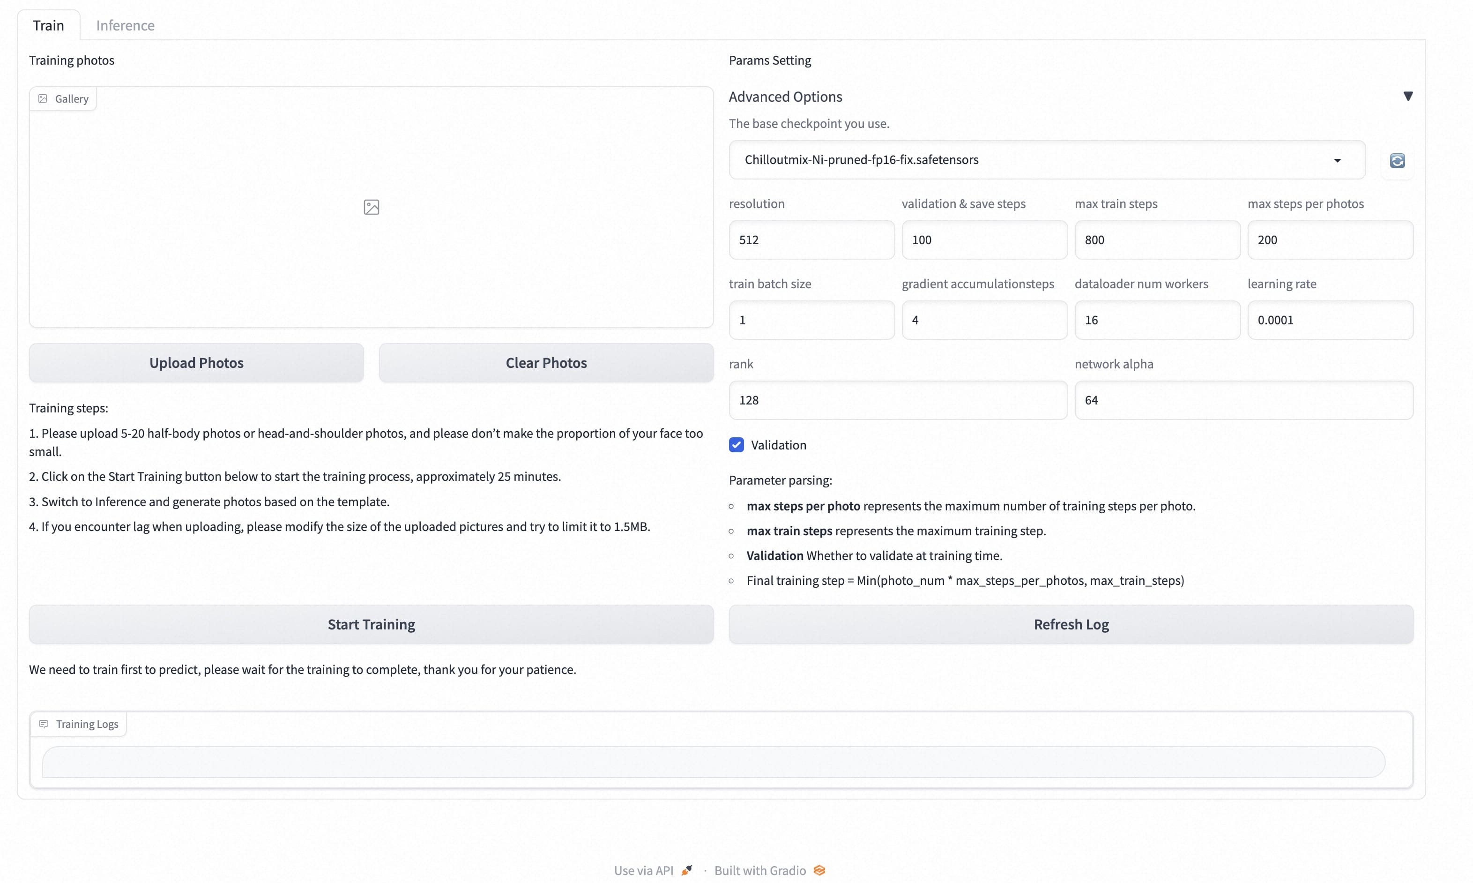Image resolution: width=1473 pixels, height=883 pixels.
Task: Click the dropdown caret next to Chilloutmix checkpoint
Action: [1337, 161]
